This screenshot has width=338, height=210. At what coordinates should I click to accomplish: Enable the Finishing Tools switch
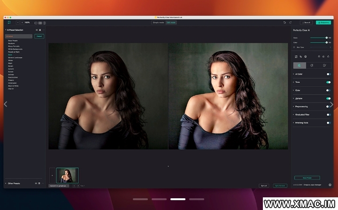click(329, 123)
